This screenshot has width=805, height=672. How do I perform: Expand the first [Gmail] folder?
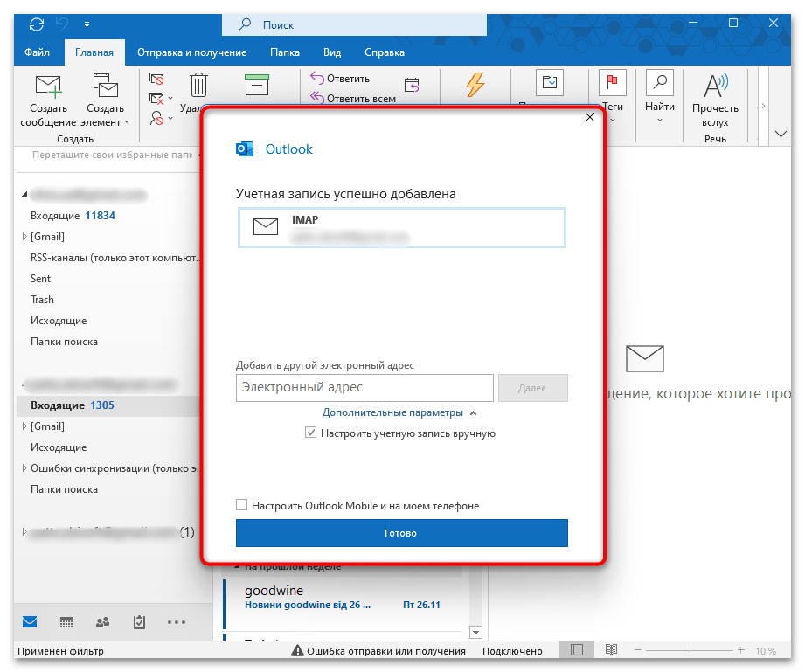tap(24, 237)
